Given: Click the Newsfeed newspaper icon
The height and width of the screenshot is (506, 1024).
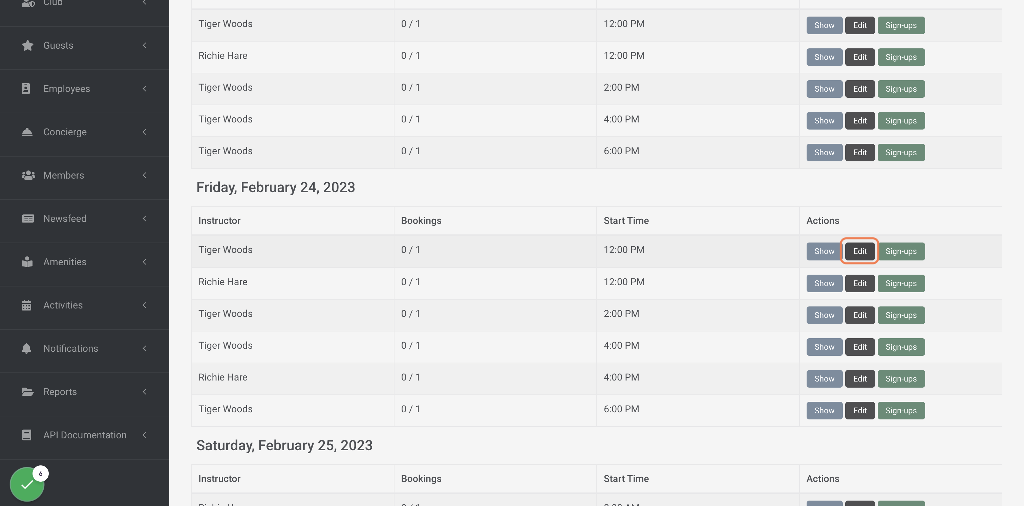Looking at the screenshot, I should point(27,218).
